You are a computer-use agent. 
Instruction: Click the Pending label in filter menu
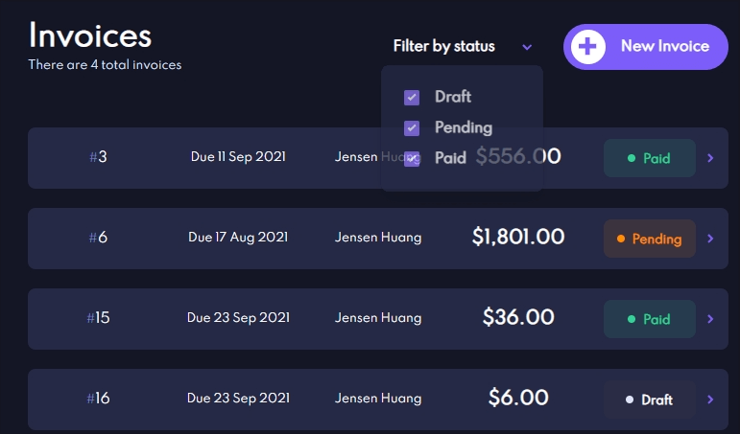[463, 127]
